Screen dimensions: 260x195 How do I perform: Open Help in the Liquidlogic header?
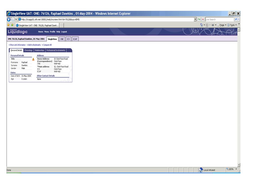pos(58,32)
